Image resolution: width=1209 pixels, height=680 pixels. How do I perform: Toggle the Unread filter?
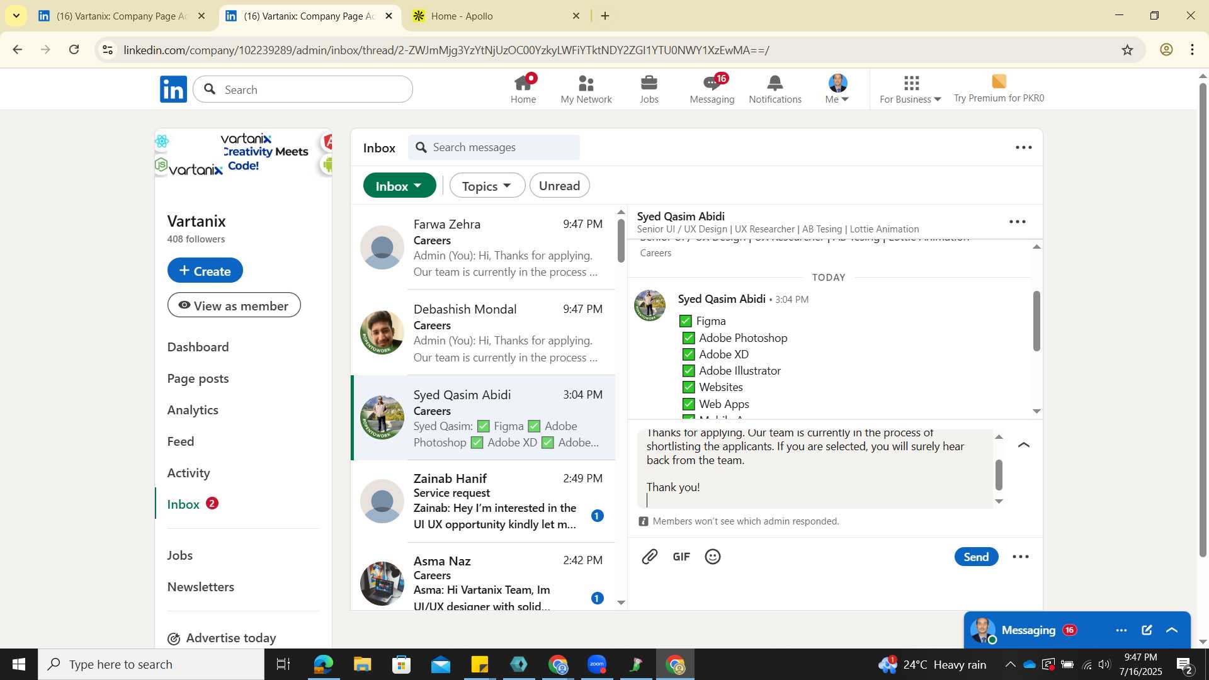click(x=560, y=186)
